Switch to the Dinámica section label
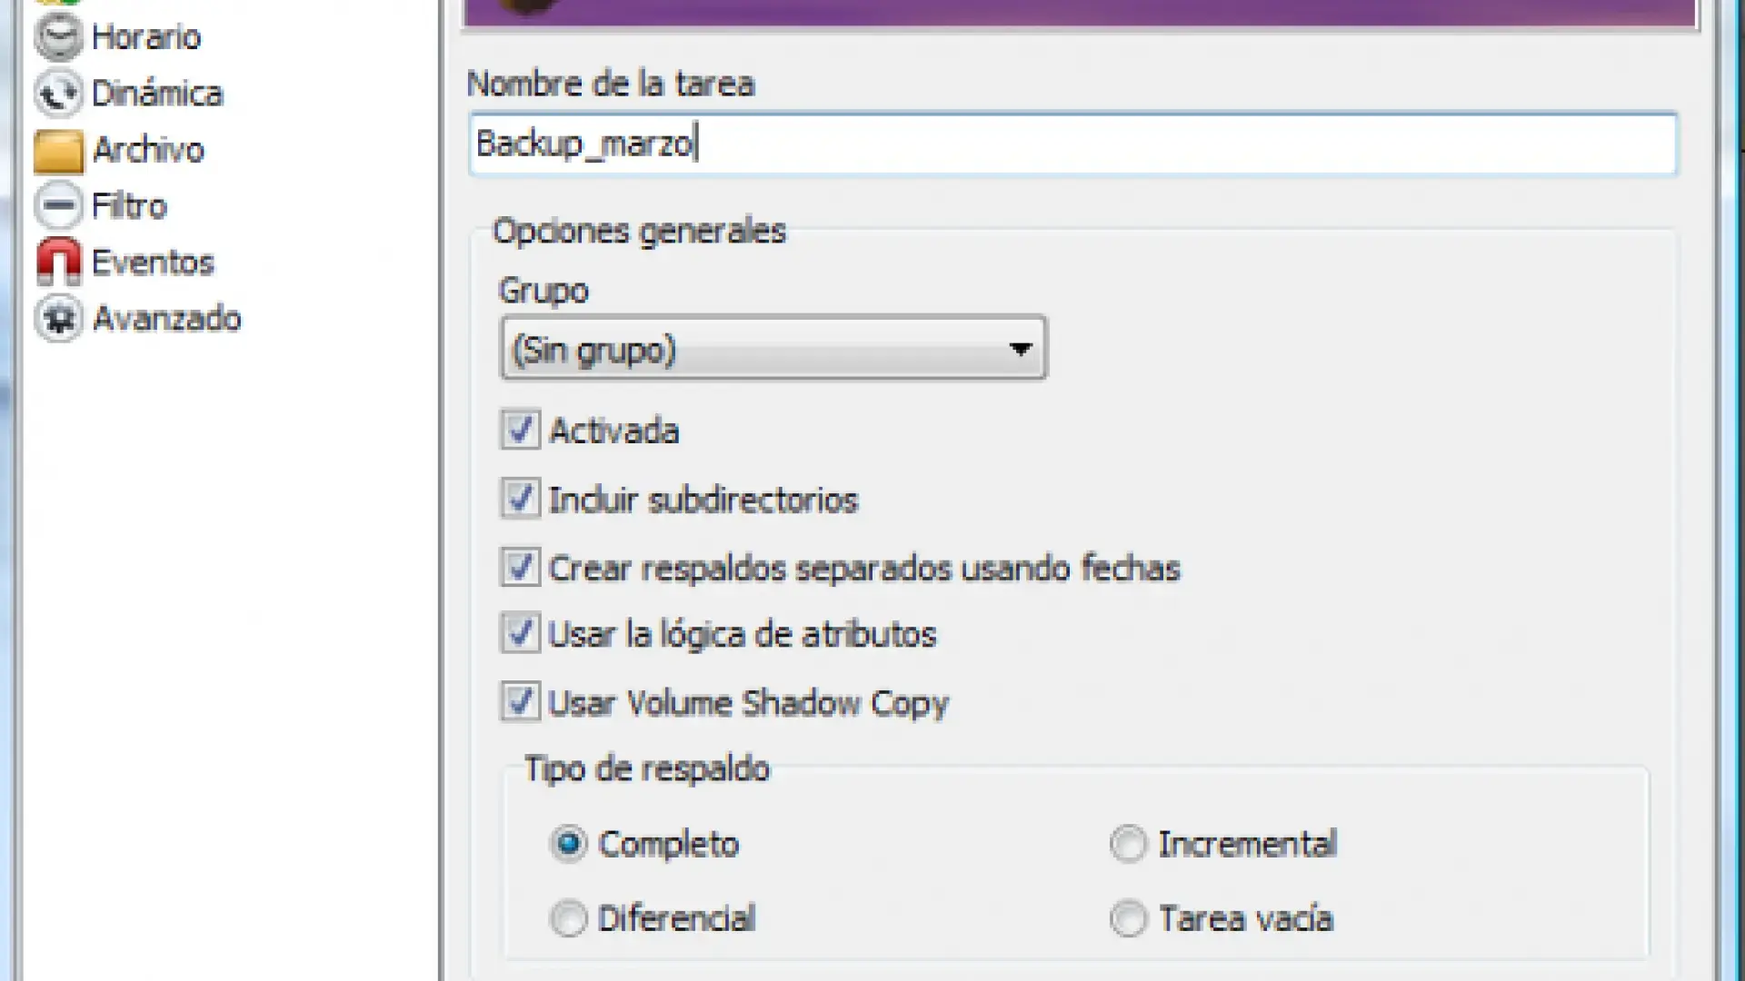Viewport: 1745px width, 981px height. click(157, 94)
